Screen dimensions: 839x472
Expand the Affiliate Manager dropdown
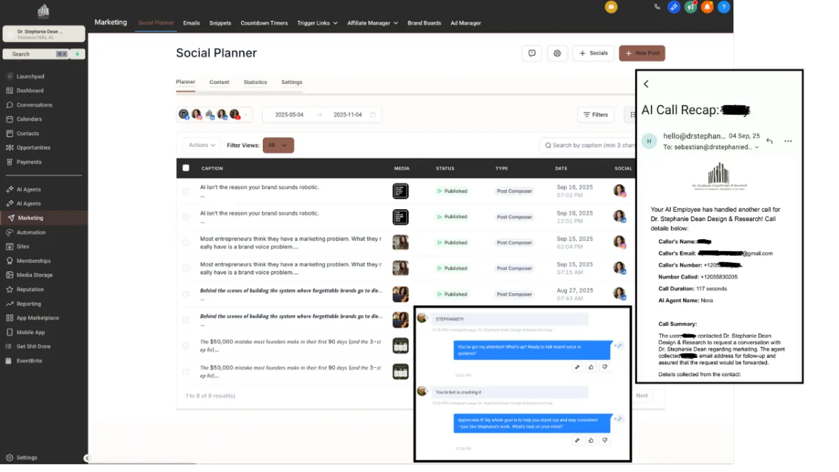click(x=372, y=23)
